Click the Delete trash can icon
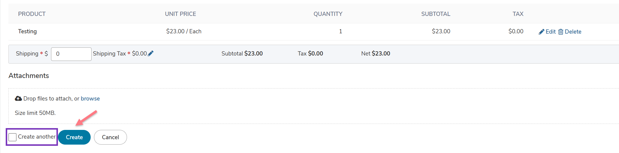Screen dimensions: 619x153 click(x=561, y=32)
